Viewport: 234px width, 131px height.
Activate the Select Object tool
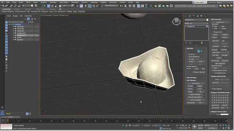point(32,6)
